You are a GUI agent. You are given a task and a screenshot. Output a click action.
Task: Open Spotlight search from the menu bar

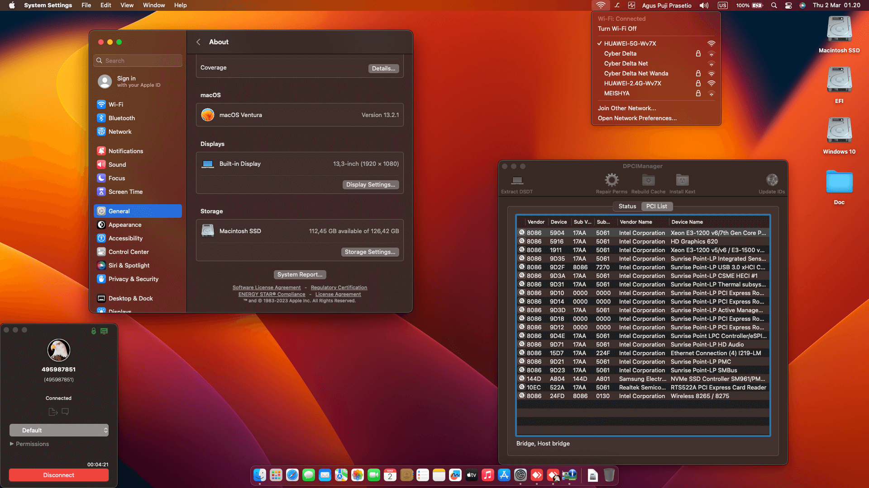click(x=774, y=5)
